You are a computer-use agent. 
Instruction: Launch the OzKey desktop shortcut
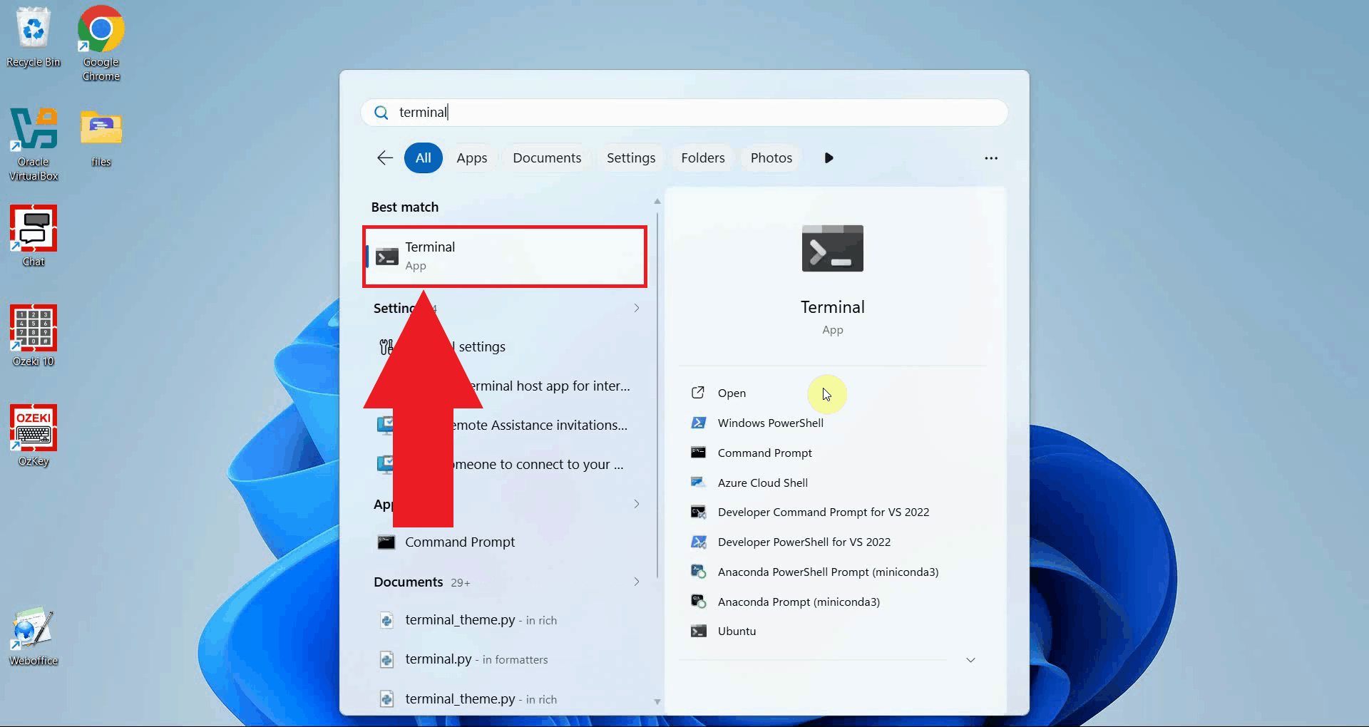[x=34, y=435]
